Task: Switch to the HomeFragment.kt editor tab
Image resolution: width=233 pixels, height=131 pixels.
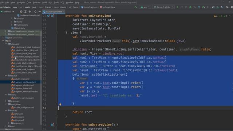Action: [54, 12]
